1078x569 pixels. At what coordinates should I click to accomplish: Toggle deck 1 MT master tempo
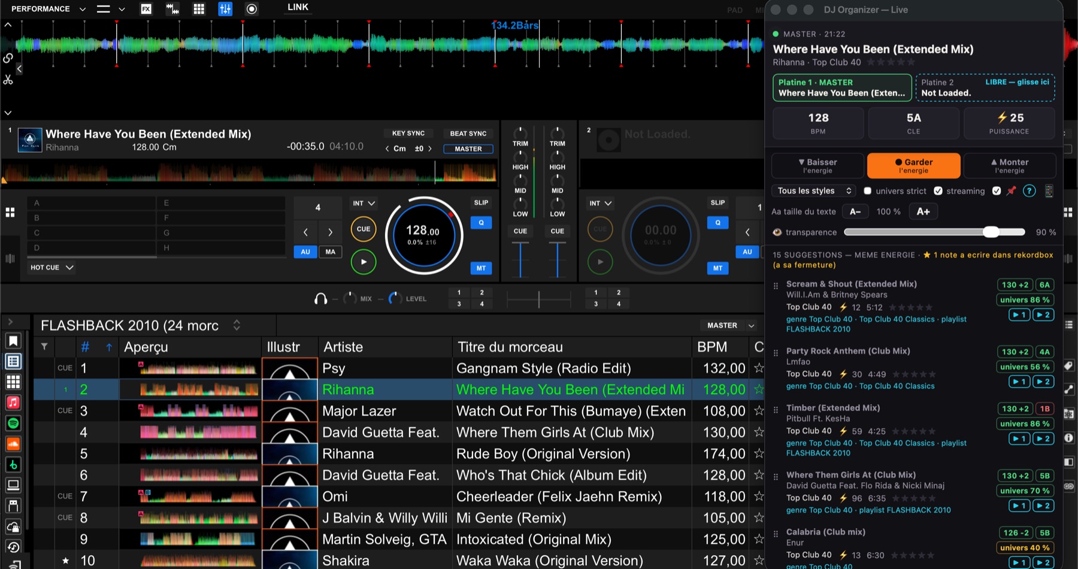click(x=481, y=268)
